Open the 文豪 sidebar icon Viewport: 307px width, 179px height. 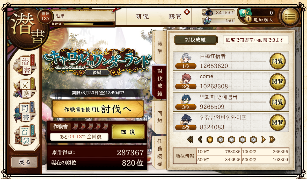(25, 89)
